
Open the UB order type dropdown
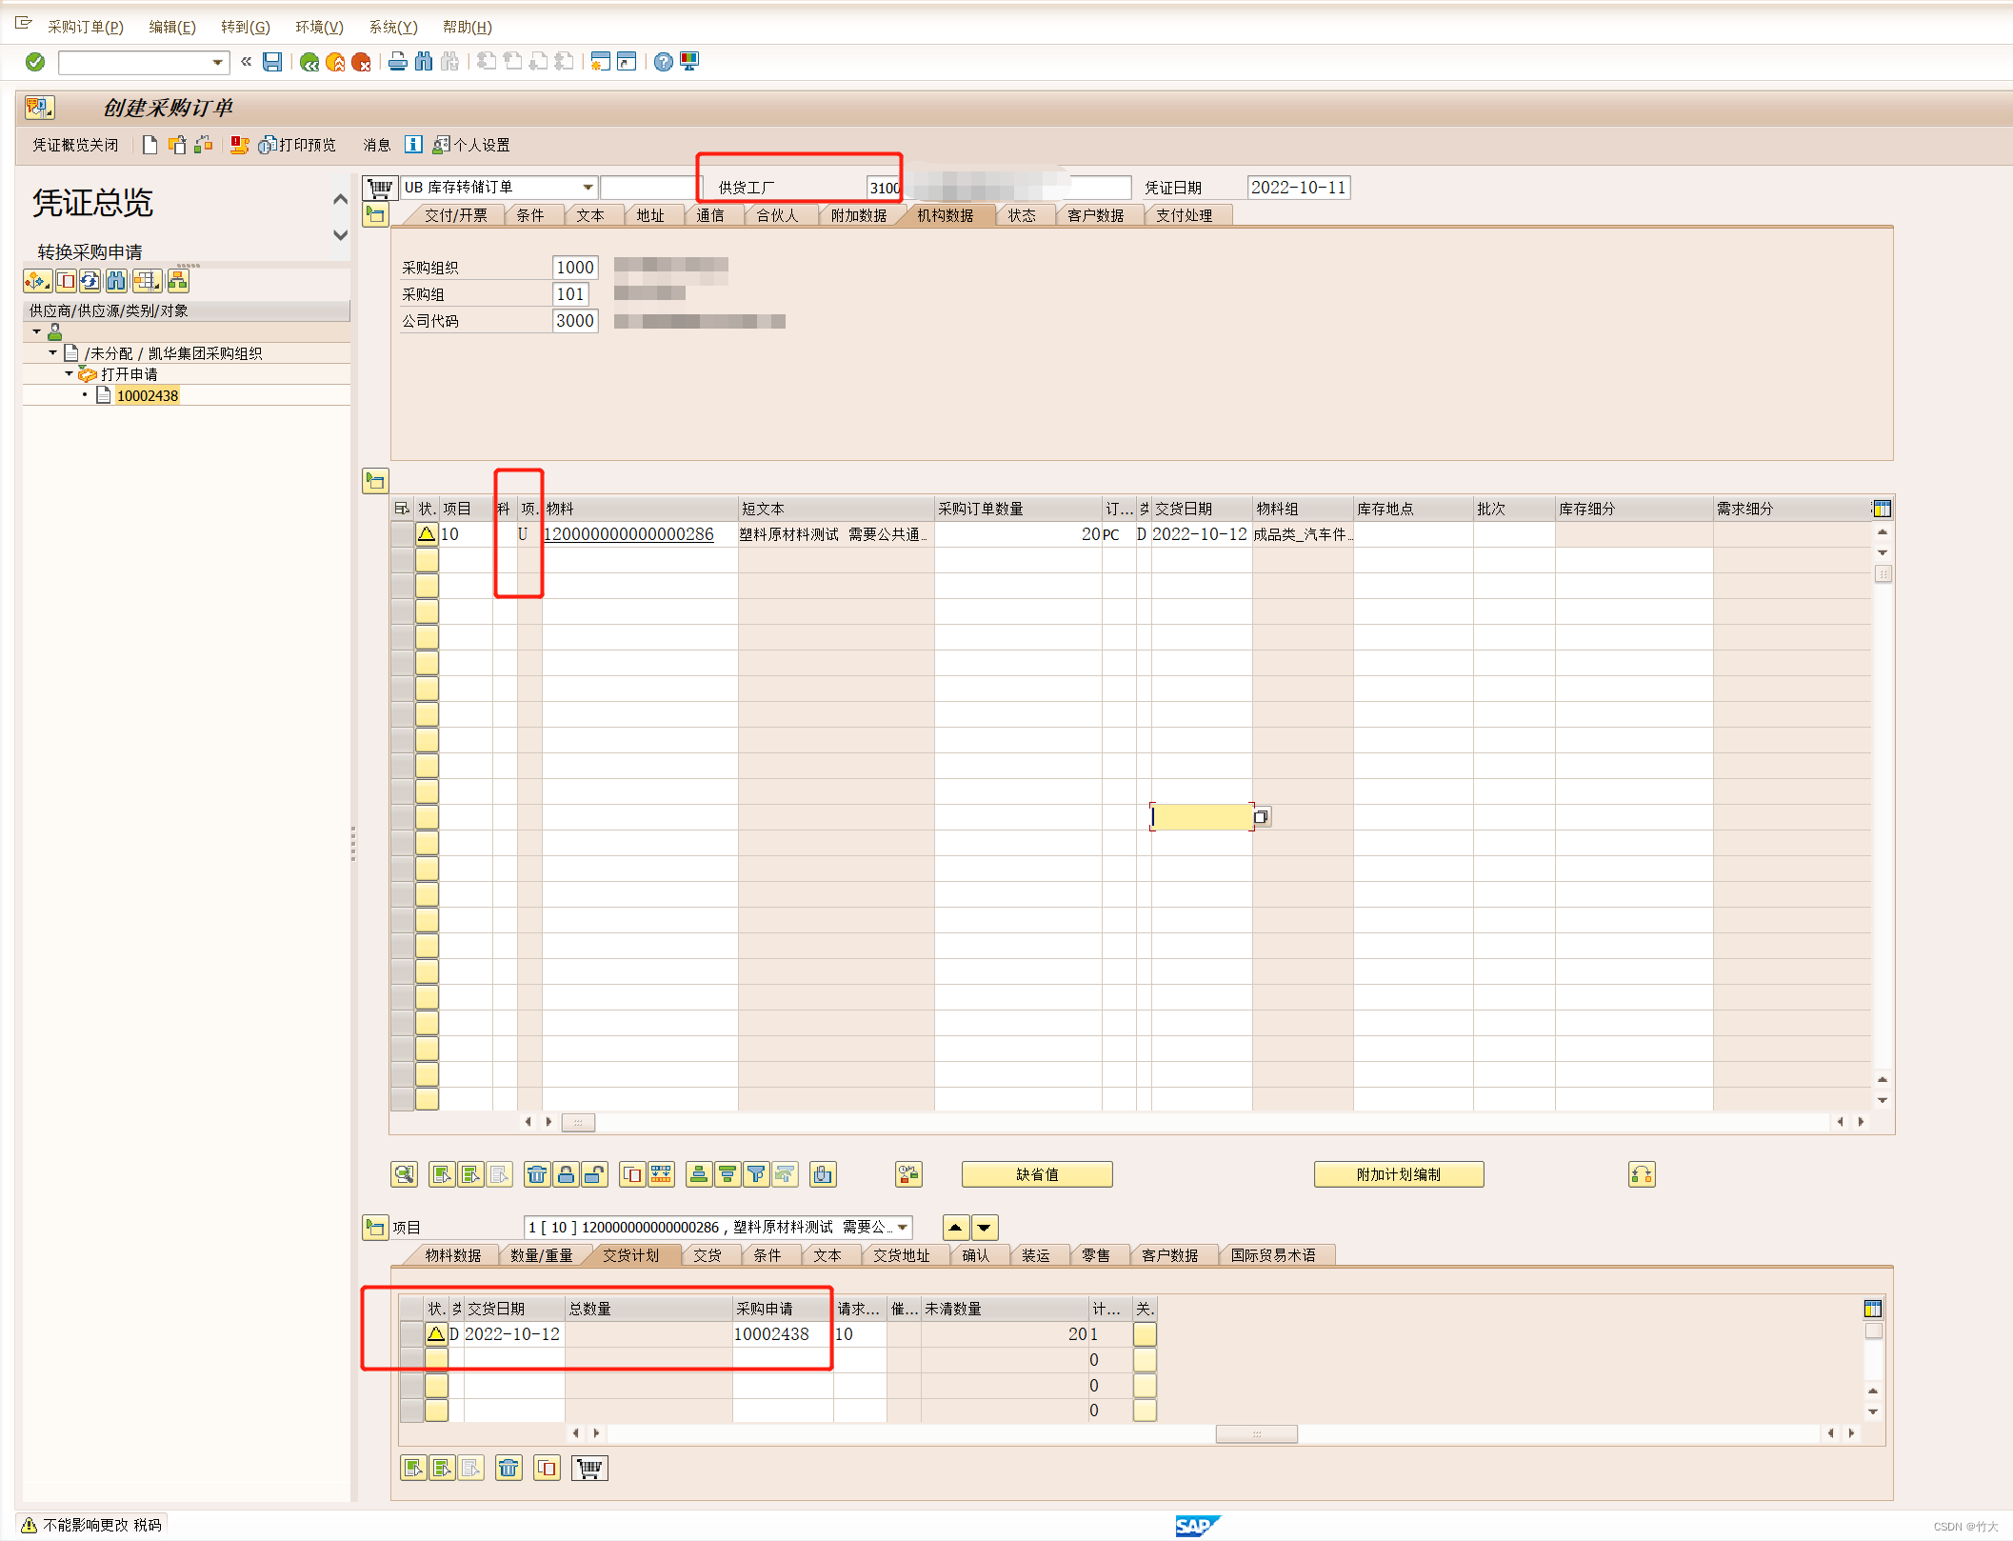(588, 188)
